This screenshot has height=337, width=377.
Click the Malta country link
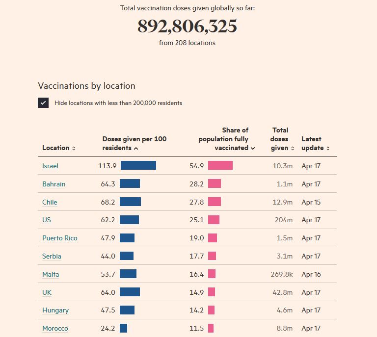tap(51, 275)
